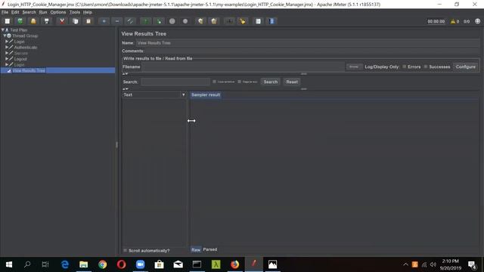Collapse the Thread Group node
Viewport: 484px width, 272px height.
click(x=5, y=36)
